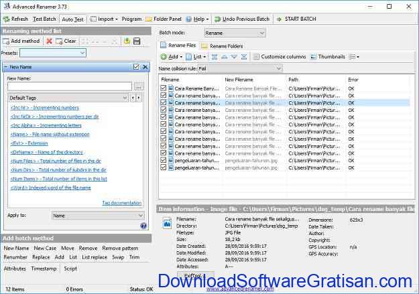Click the previous tag group arrow
The image size is (419, 294).
point(133,98)
